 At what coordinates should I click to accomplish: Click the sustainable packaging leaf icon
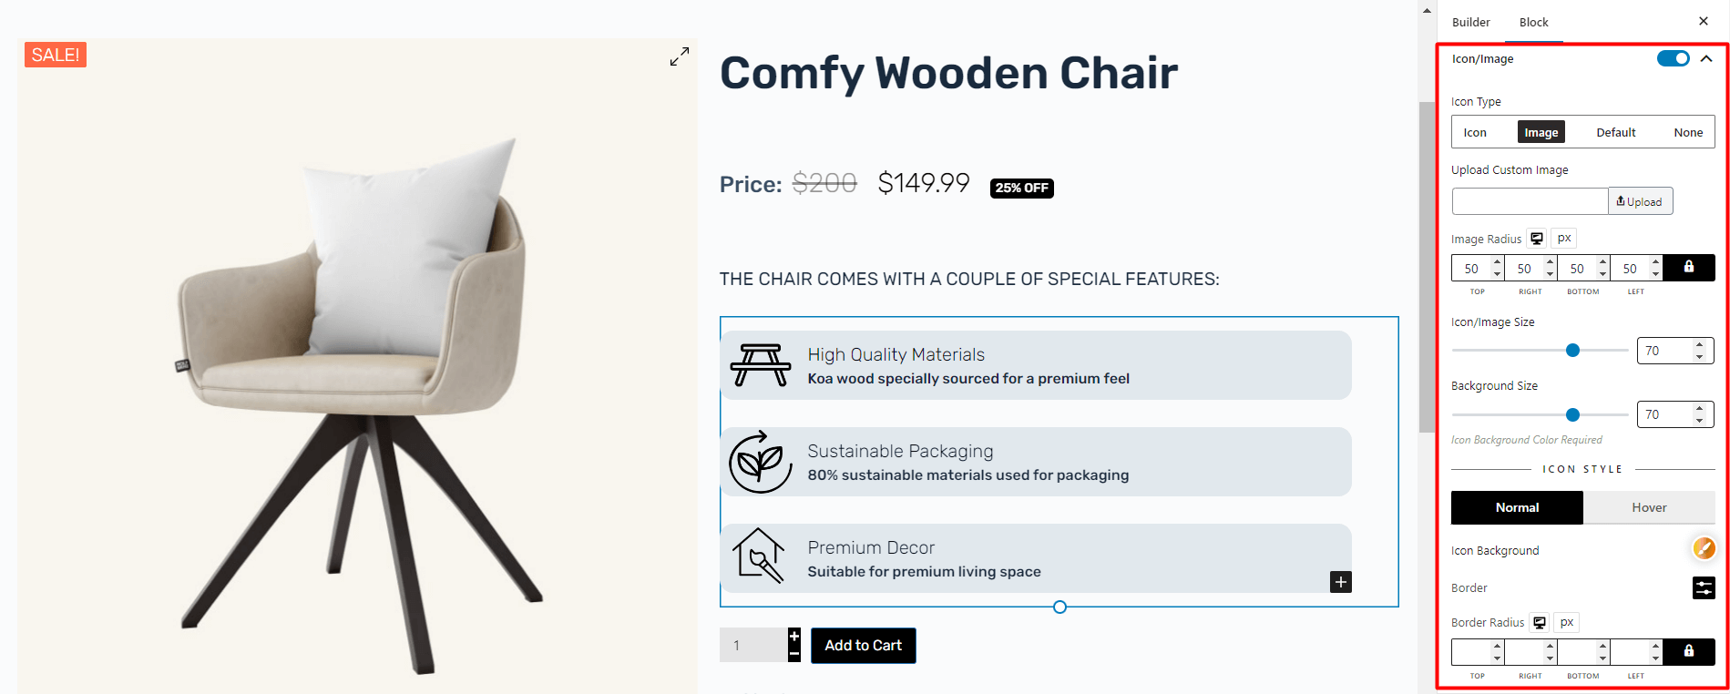coord(760,462)
